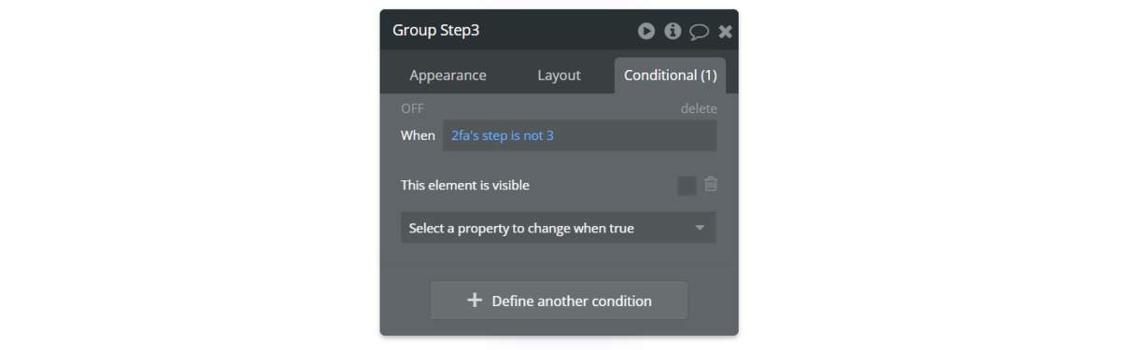The width and height of the screenshot is (1121, 350).
Task: Click the plus icon on Define another condition
Action: [475, 301]
